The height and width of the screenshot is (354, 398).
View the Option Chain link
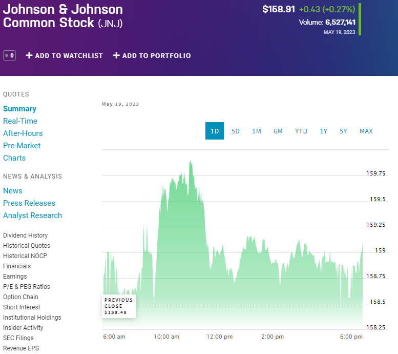20,297
